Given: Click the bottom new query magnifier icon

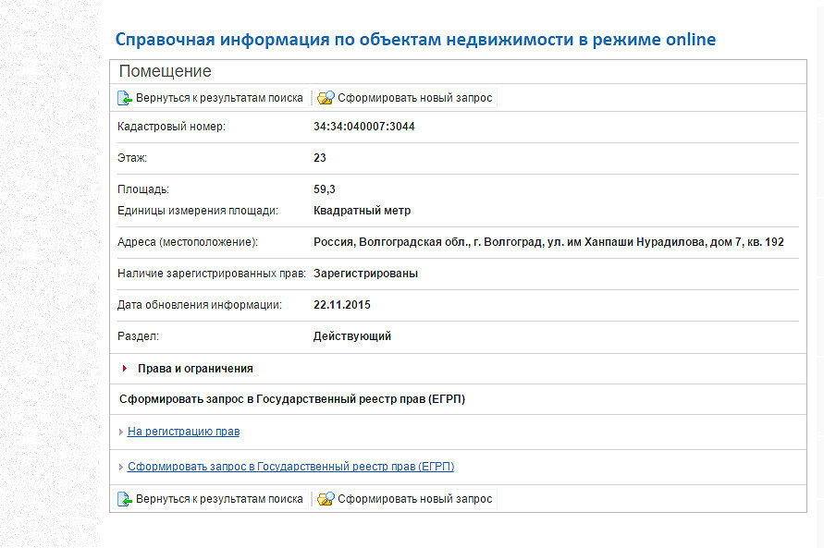Looking at the screenshot, I should [x=326, y=499].
